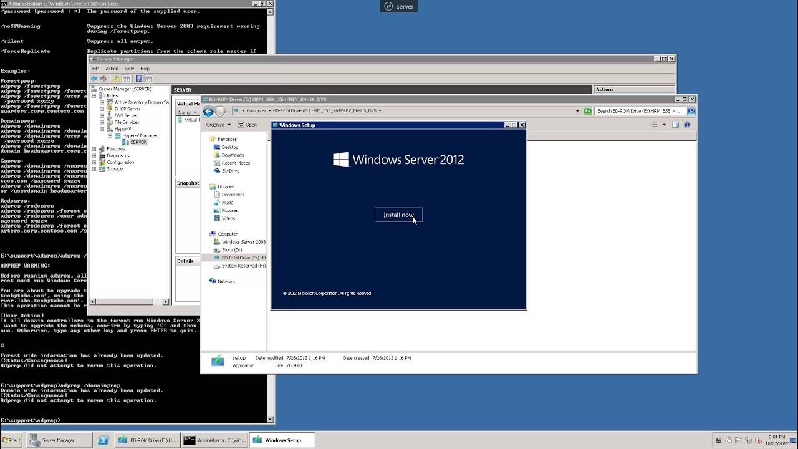Click the down arrow of the cmd scrollbar
Viewport: 798px width, 449px height.
point(271,420)
